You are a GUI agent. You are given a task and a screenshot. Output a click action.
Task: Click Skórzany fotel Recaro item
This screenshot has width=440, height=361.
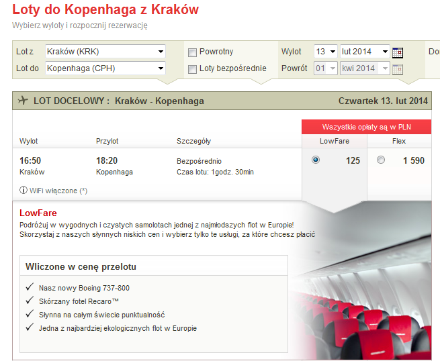pyautogui.click(x=79, y=301)
